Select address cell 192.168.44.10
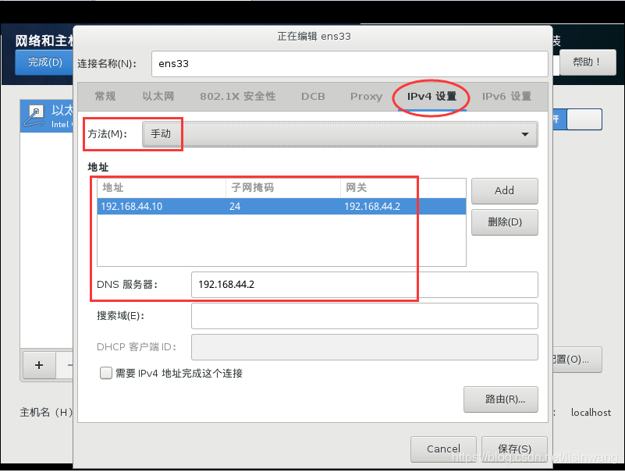Image resolution: width=625 pixels, height=472 pixels. pyautogui.click(x=132, y=207)
